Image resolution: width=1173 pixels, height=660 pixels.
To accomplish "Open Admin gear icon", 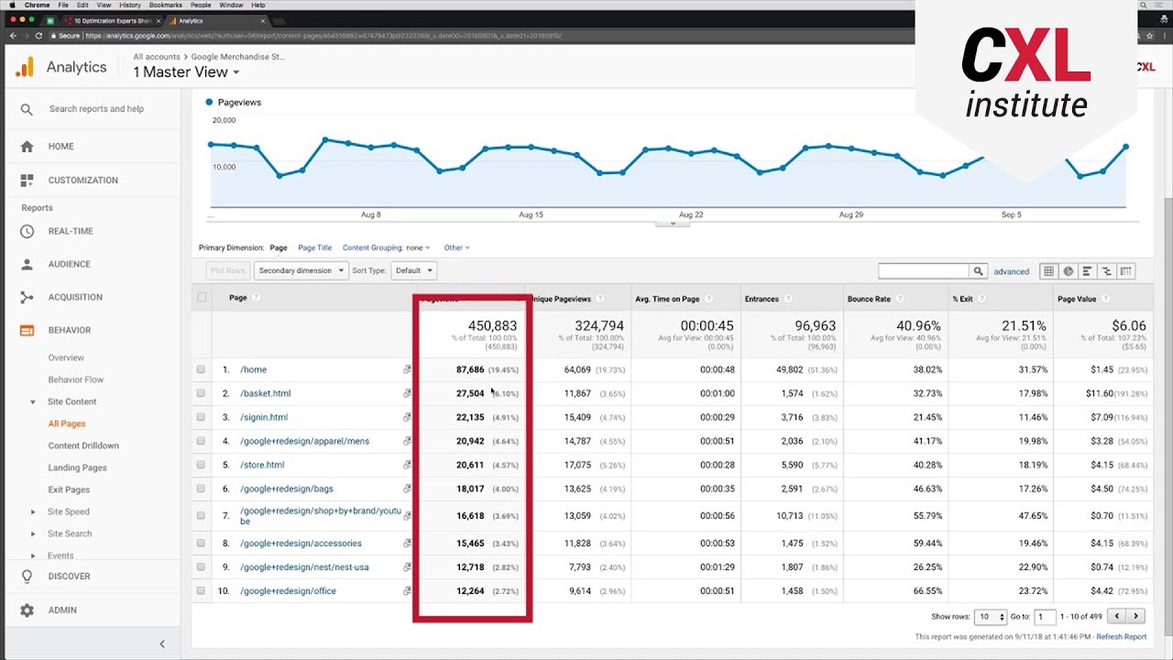I will [x=27, y=610].
